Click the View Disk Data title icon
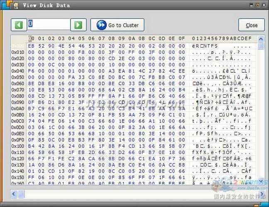269x207 pixels. [x=16, y=5]
